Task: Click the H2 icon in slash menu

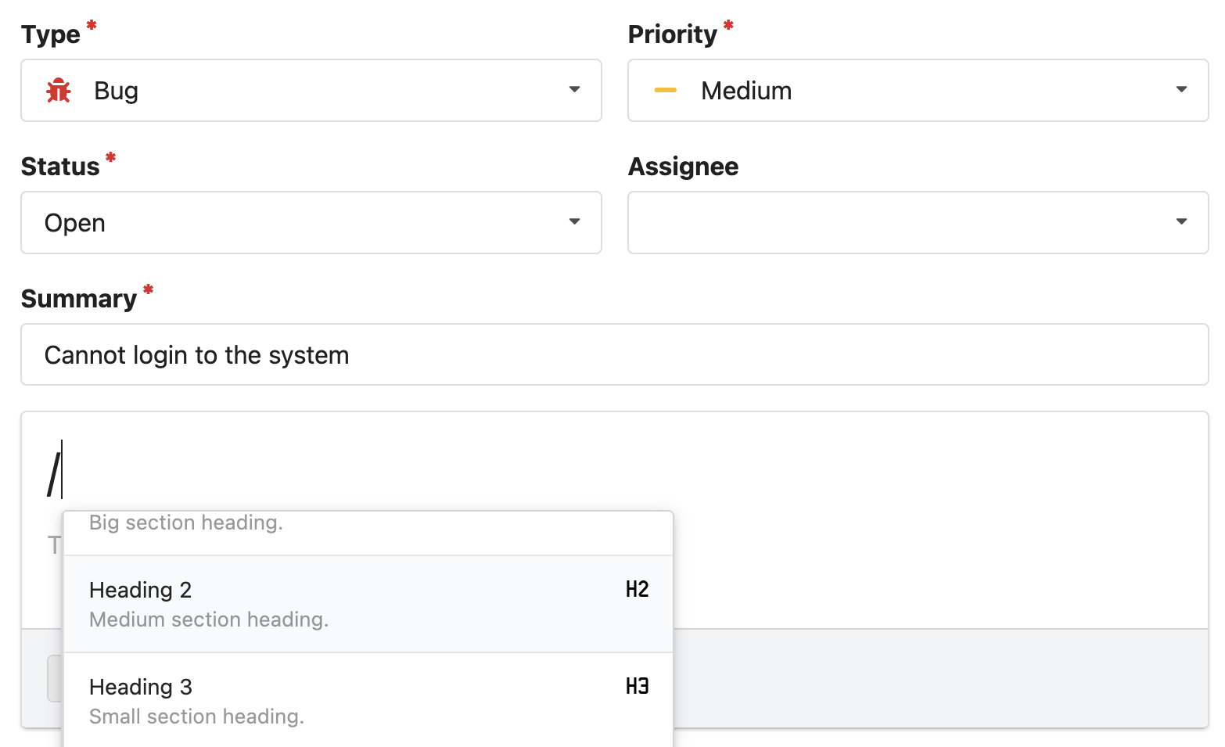Action: 637,590
